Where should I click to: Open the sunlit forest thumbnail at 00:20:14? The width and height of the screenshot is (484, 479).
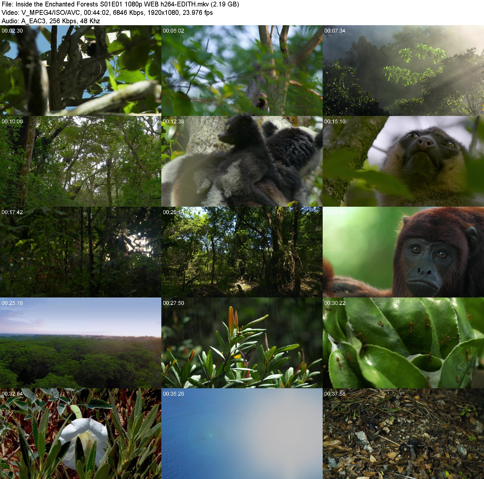(242, 252)
